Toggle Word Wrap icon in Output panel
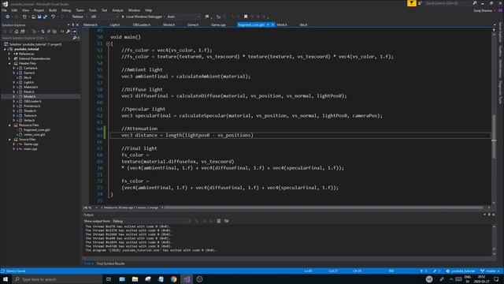 [x=226, y=221]
